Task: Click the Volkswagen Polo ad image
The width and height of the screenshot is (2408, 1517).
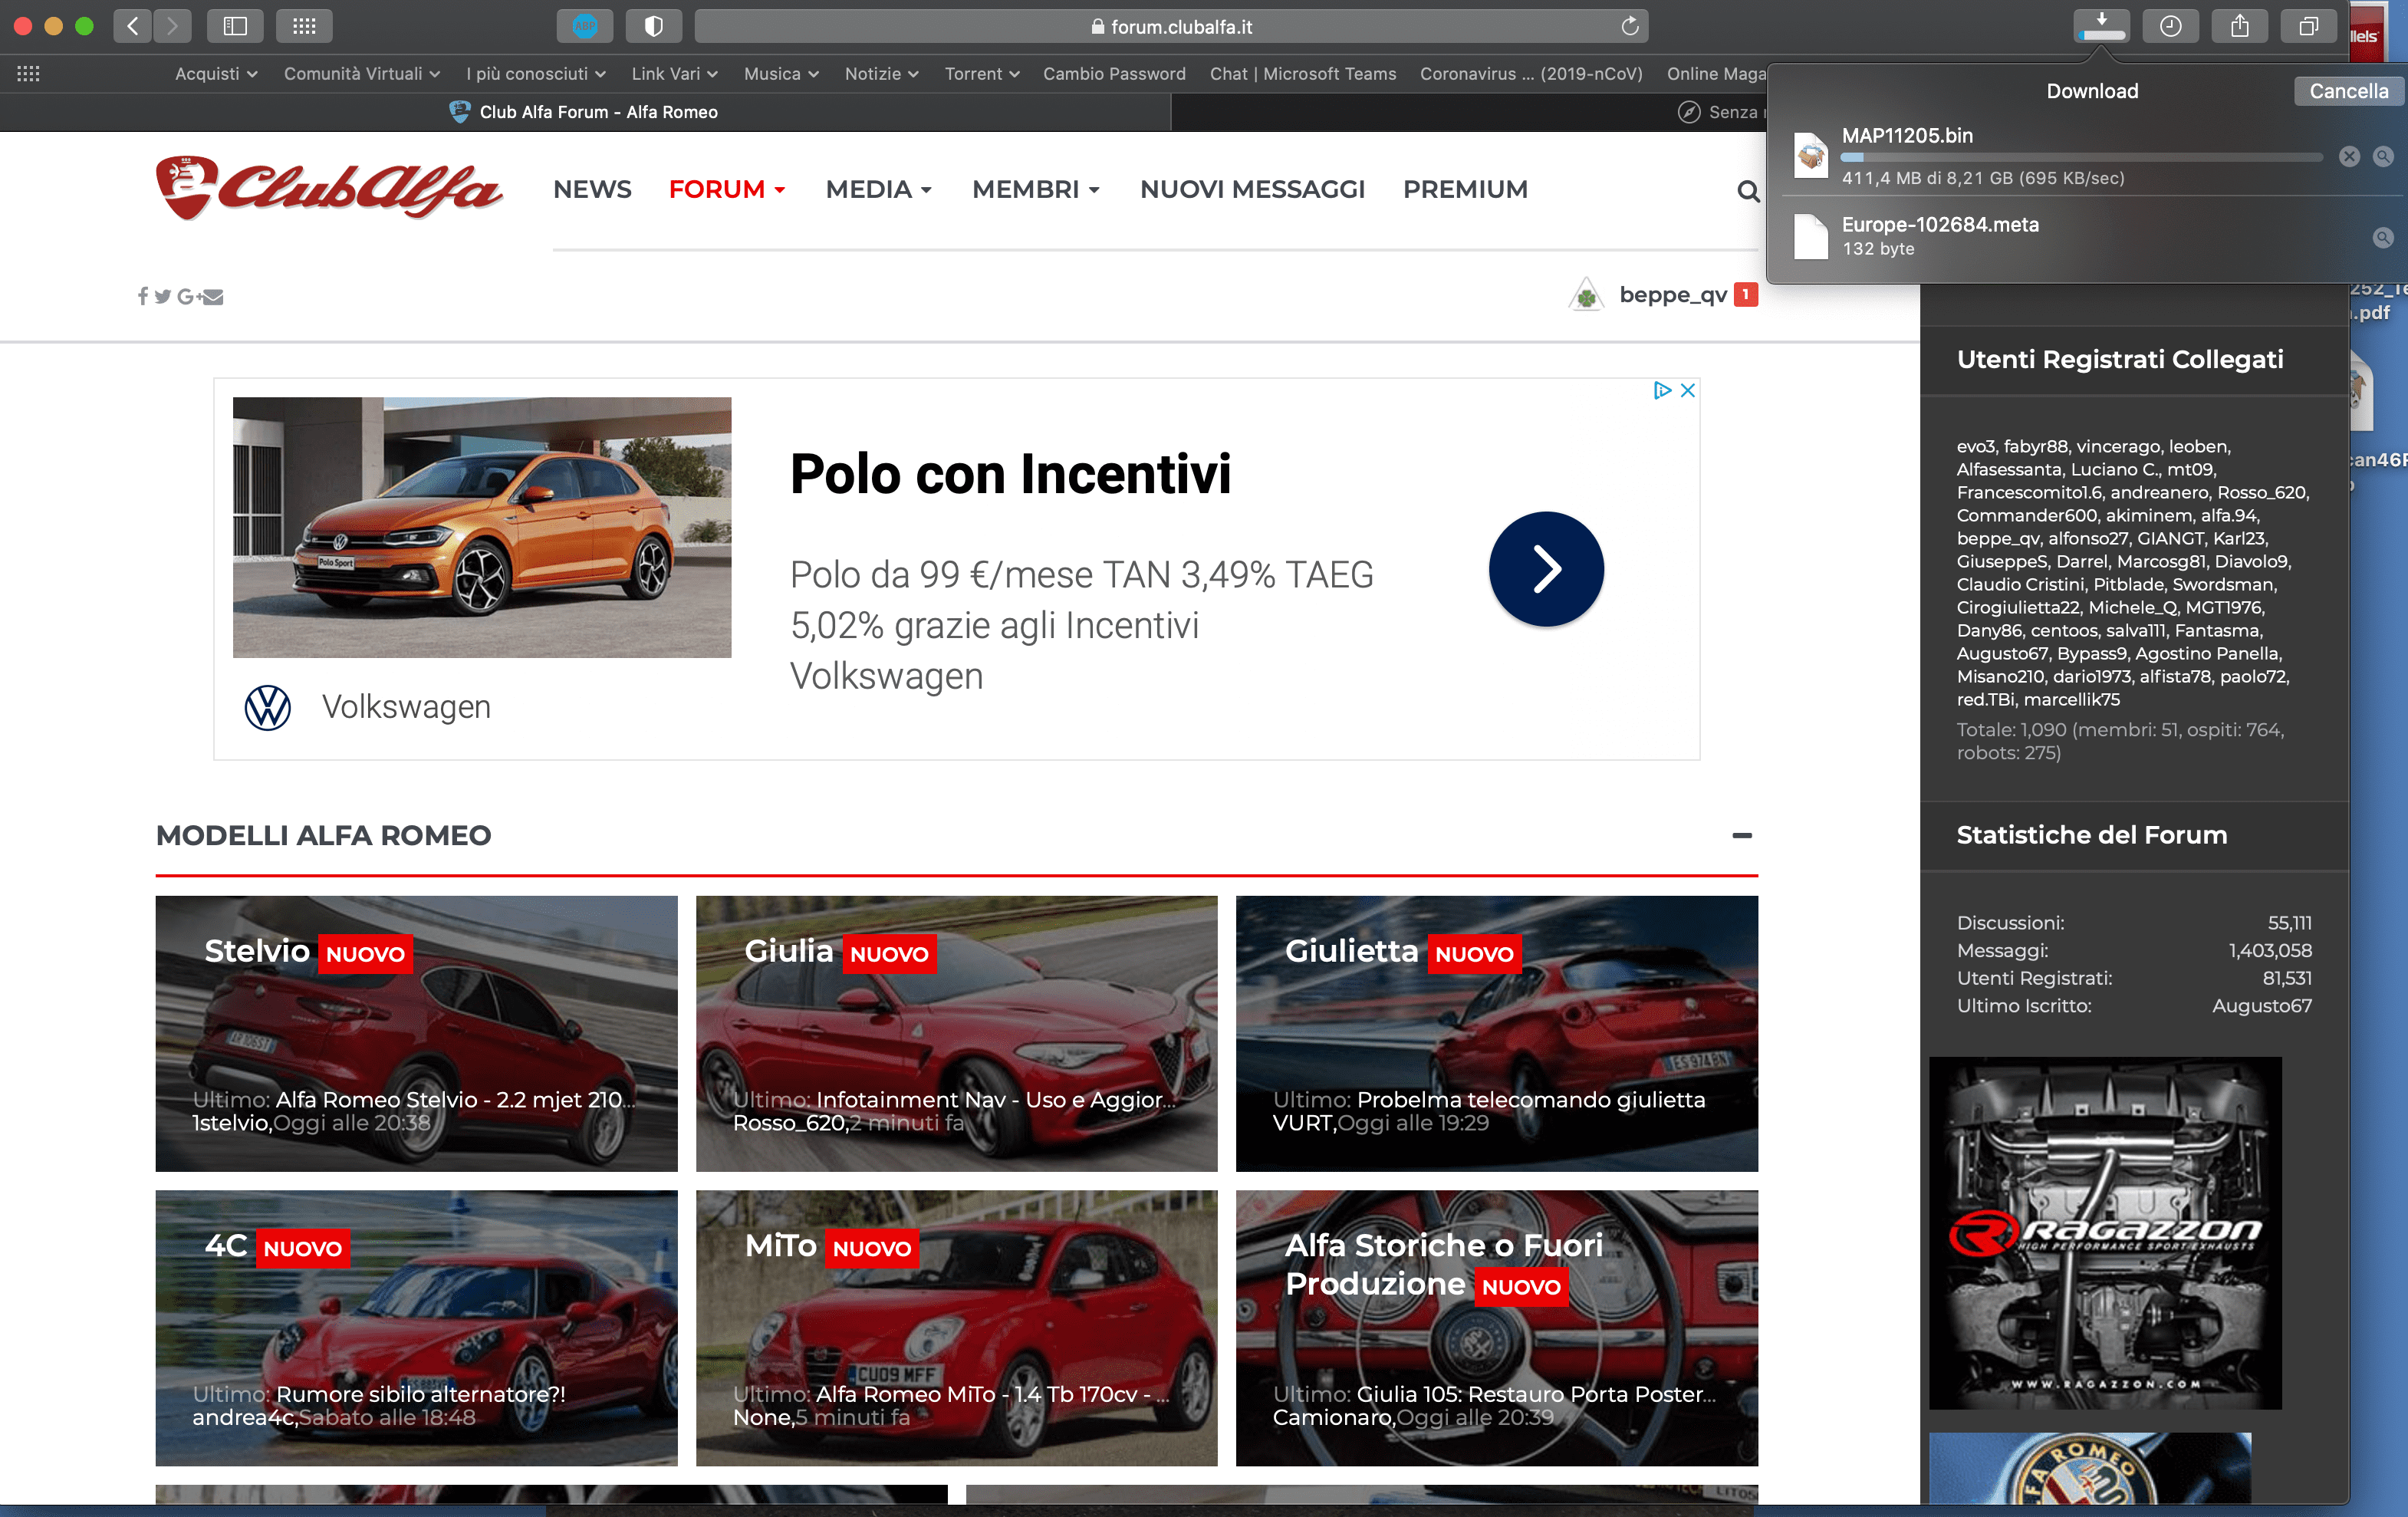Action: [482, 527]
